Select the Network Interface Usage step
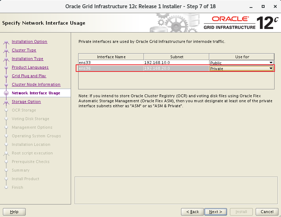Image resolution: width=281 pixels, height=217 pixels. (x=36, y=93)
